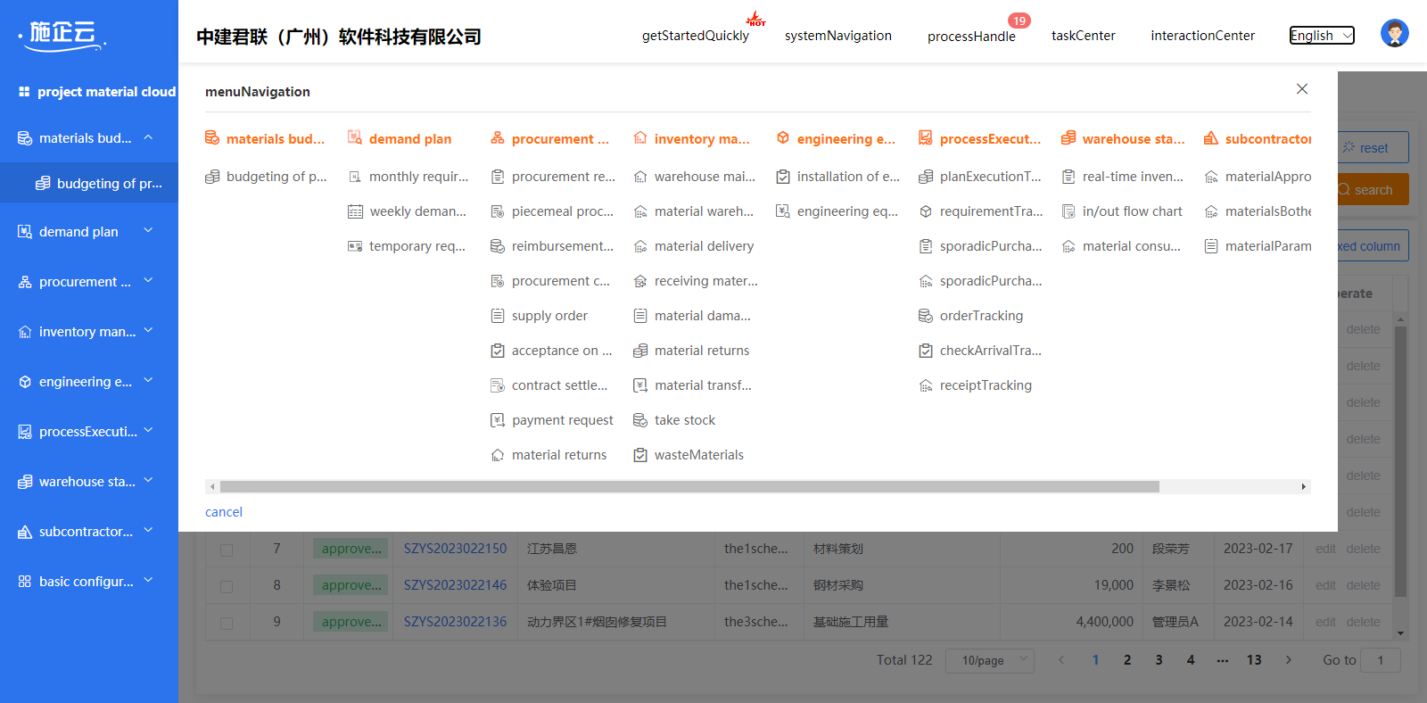This screenshot has width=1427, height=703.
Task: Collapse the materials budget sidebar group
Action: [x=148, y=137]
